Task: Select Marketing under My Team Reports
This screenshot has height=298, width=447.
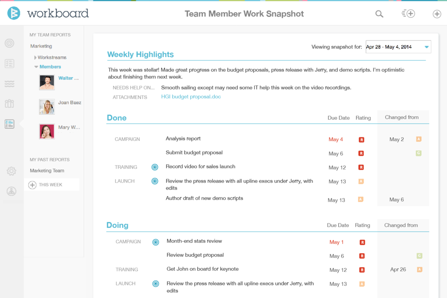Action: coord(41,46)
